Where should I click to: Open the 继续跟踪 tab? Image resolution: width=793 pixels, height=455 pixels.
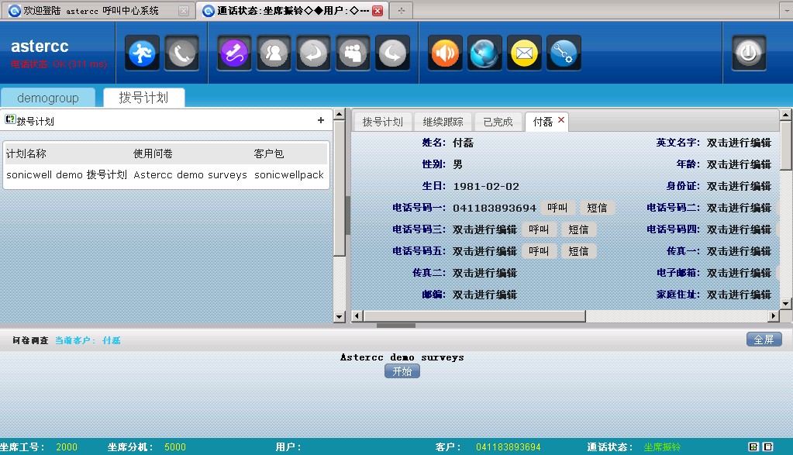[443, 122]
